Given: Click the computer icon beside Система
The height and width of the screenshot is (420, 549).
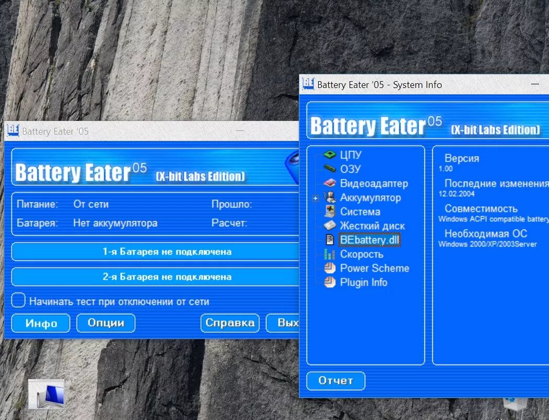Looking at the screenshot, I should click(x=330, y=211).
